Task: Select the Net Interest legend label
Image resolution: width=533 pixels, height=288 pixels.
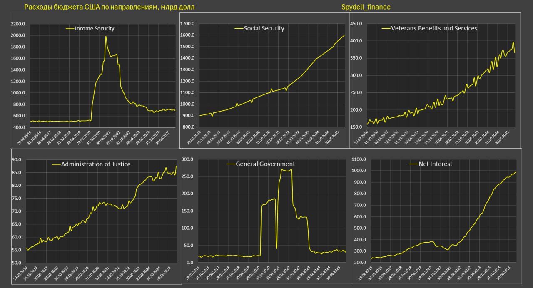Action: click(x=436, y=164)
